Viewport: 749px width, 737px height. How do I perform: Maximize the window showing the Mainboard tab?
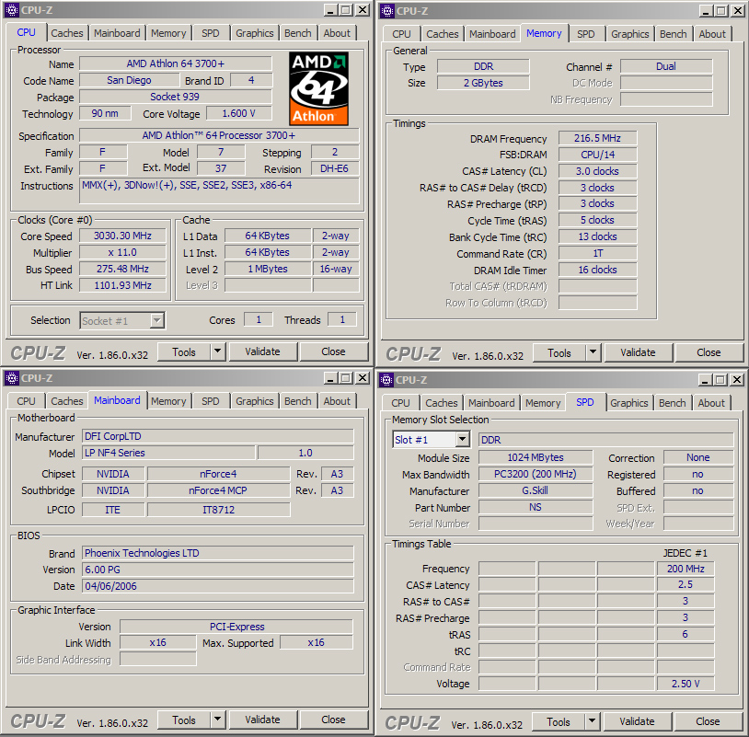[345, 378]
